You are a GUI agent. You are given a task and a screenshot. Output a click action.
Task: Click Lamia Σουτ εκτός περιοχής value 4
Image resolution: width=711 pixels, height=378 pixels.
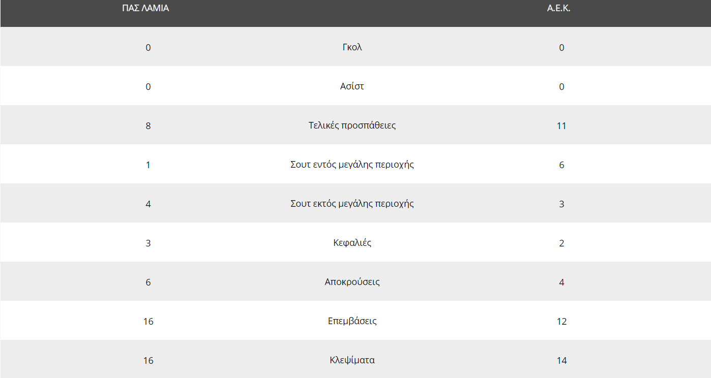pos(148,204)
